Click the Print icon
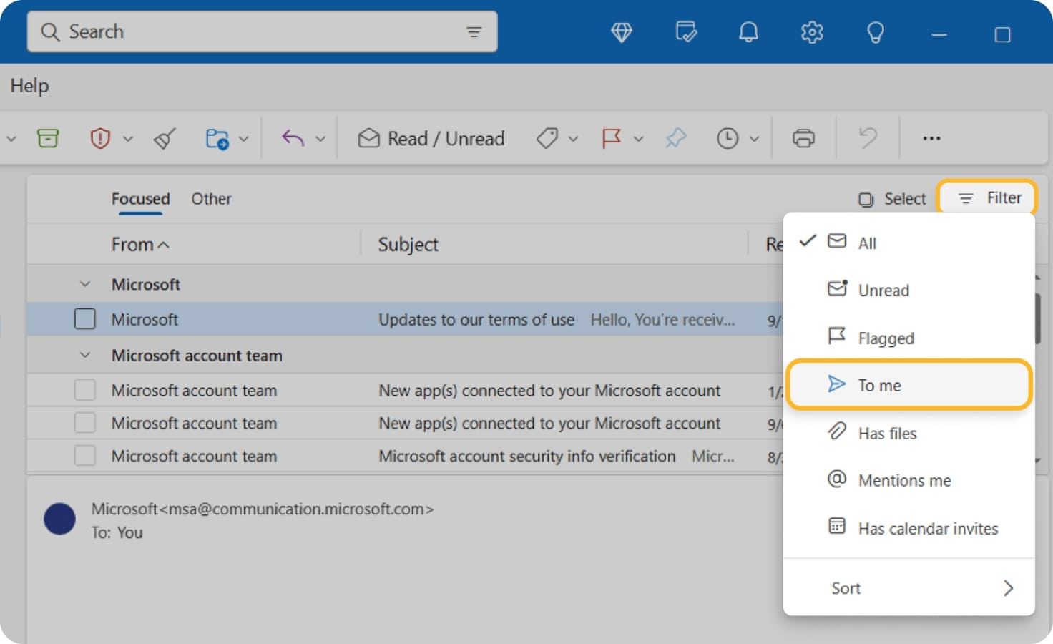The image size is (1053, 644). (x=803, y=138)
